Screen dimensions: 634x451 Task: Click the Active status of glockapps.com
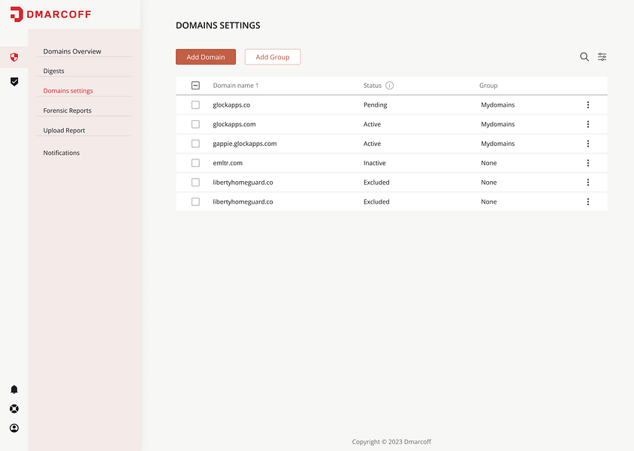[x=372, y=124]
